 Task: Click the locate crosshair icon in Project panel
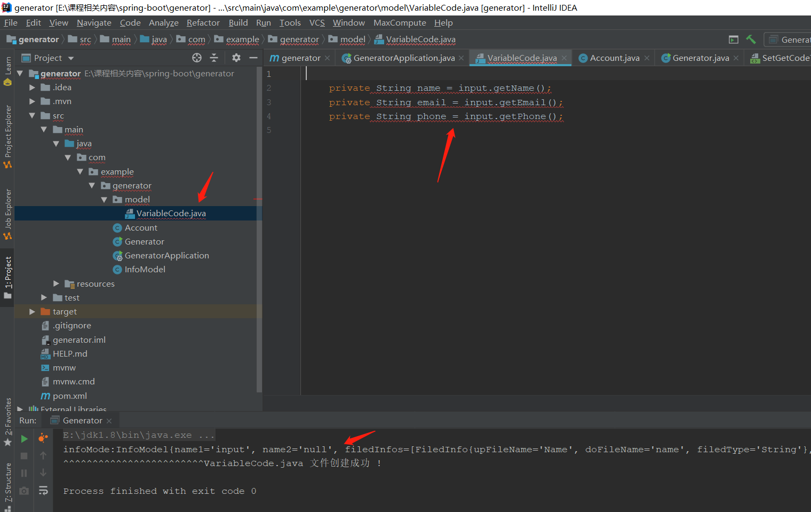197,58
